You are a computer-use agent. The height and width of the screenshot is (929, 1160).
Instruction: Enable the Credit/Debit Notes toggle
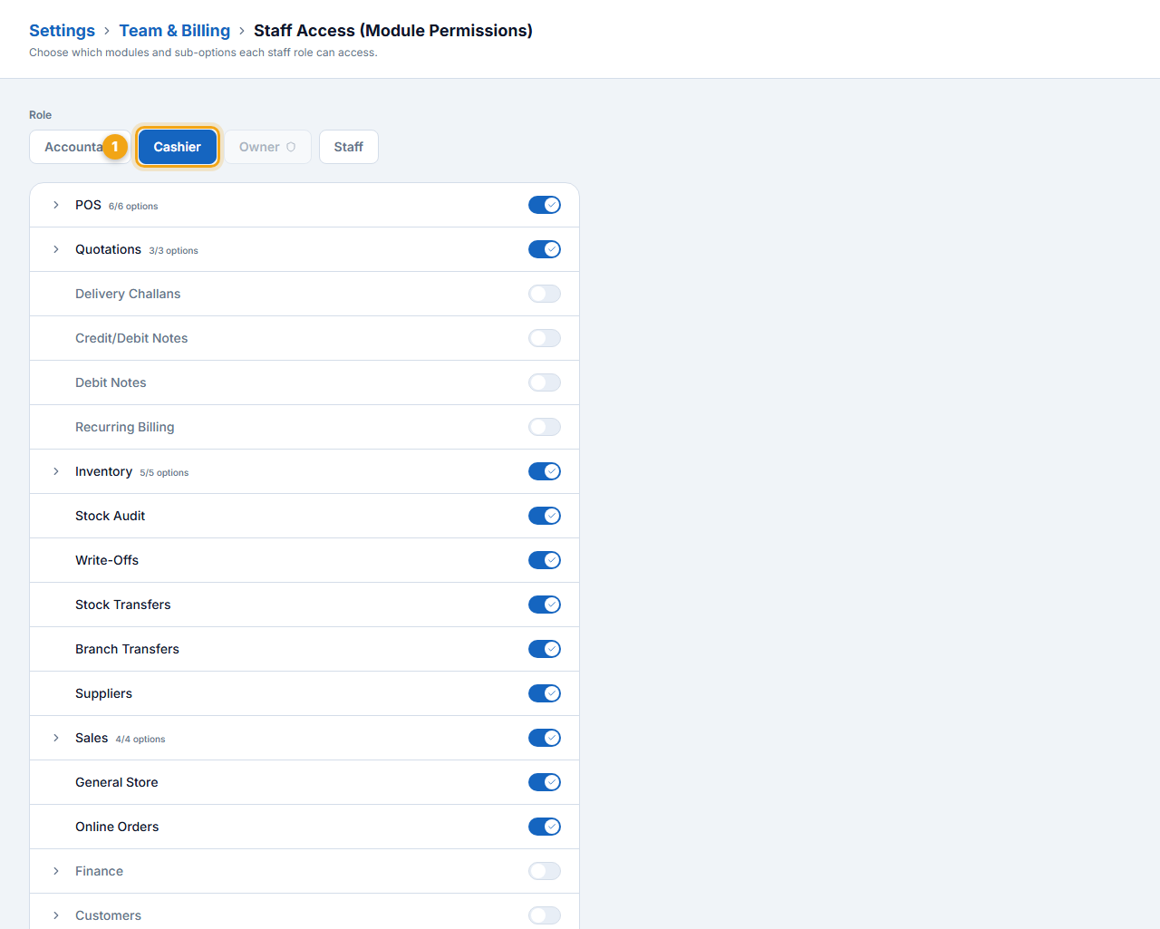[x=545, y=338]
